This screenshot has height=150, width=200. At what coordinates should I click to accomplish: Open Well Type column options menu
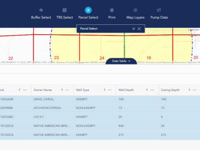point(110,90)
